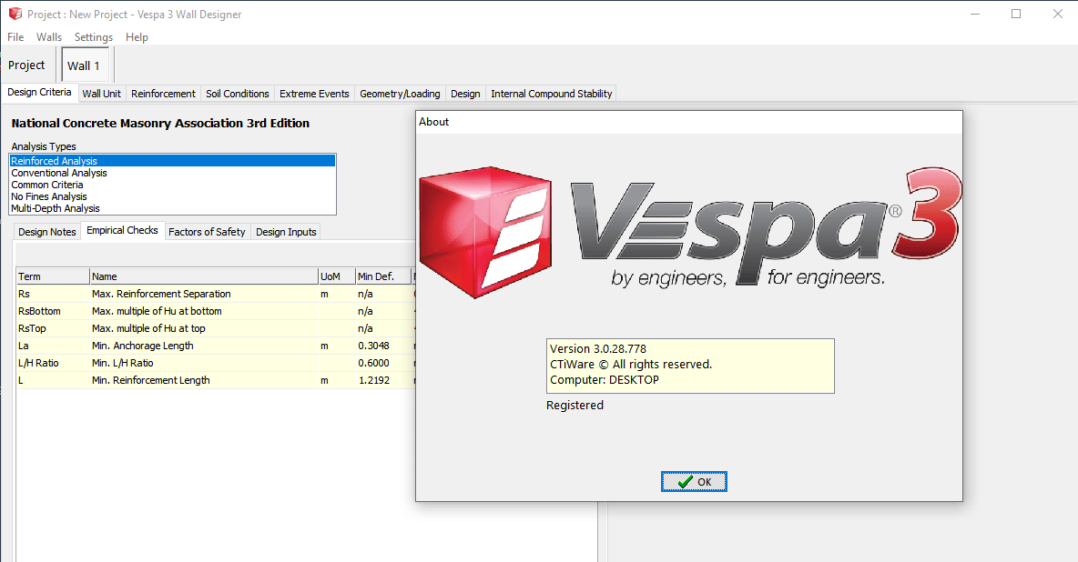Click the CTiWare copyright line
The width and height of the screenshot is (1078, 562).
[x=631, y=364]
